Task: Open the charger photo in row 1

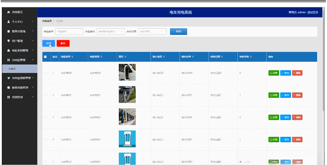Action: (x=127, y=72)
